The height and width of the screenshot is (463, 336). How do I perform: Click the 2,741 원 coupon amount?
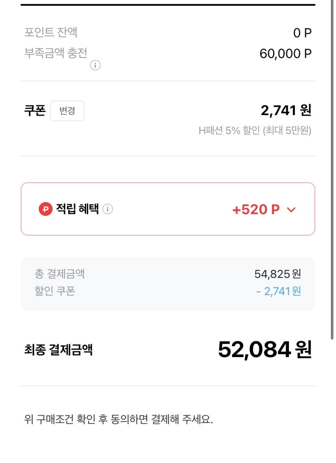(x=286, y=110)
